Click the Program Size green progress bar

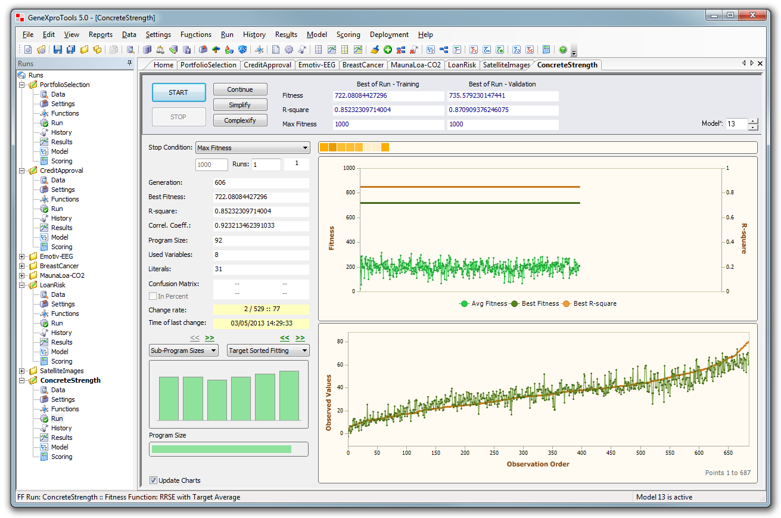(x=222, y=449)
